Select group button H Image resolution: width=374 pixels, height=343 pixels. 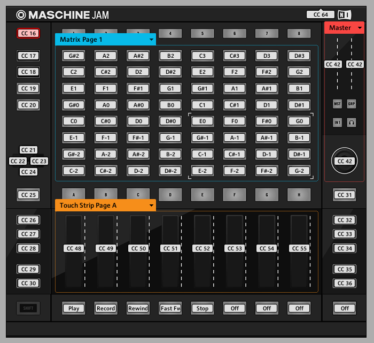coord(299,195)
